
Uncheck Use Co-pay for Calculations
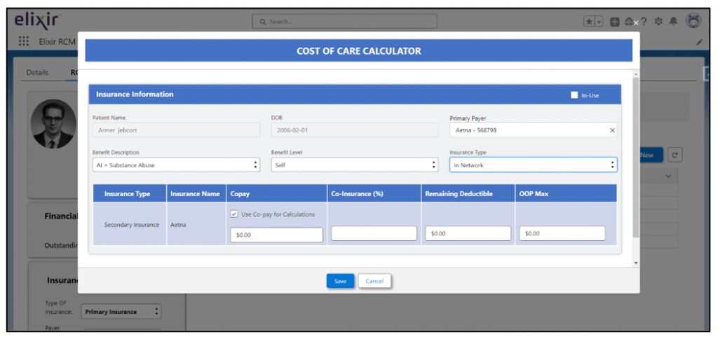tap(234, 214)
